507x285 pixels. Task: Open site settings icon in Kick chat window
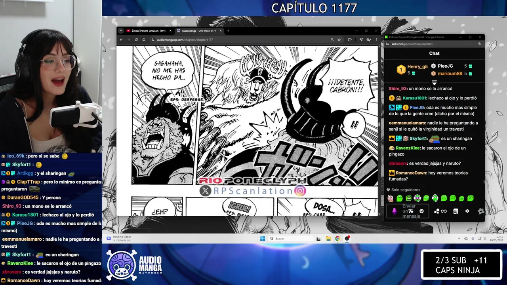click(x=387, y=44)
